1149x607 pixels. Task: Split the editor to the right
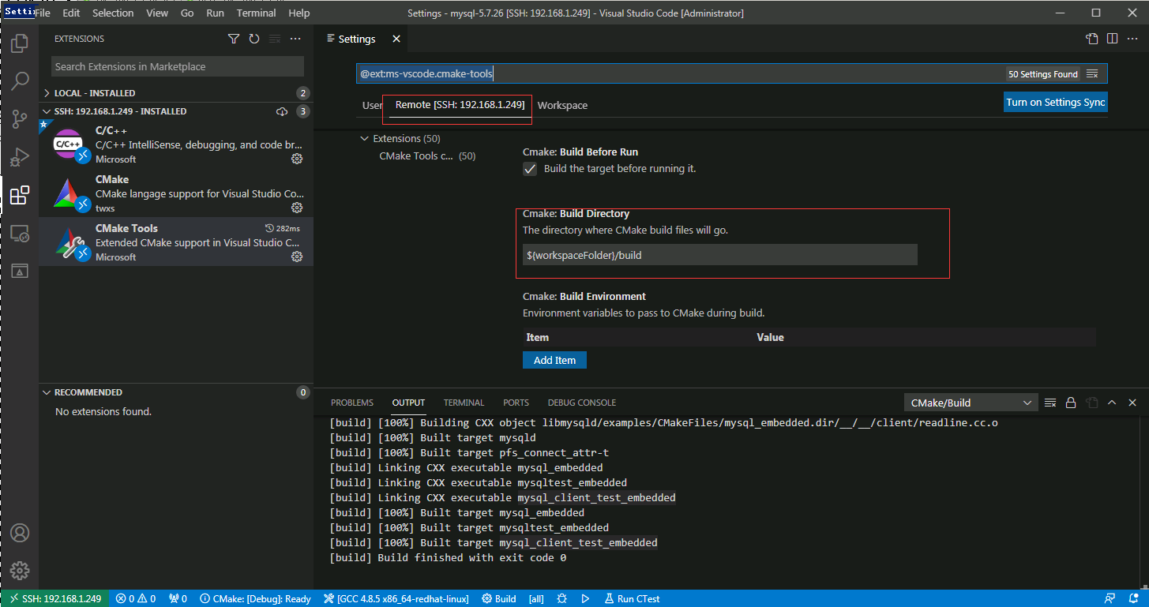tap(1112, 39)
